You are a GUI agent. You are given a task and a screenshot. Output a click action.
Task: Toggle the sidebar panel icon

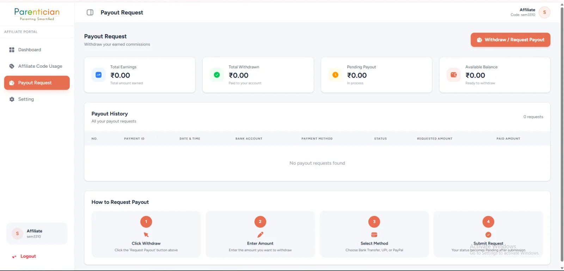click(x=90, y=12)
